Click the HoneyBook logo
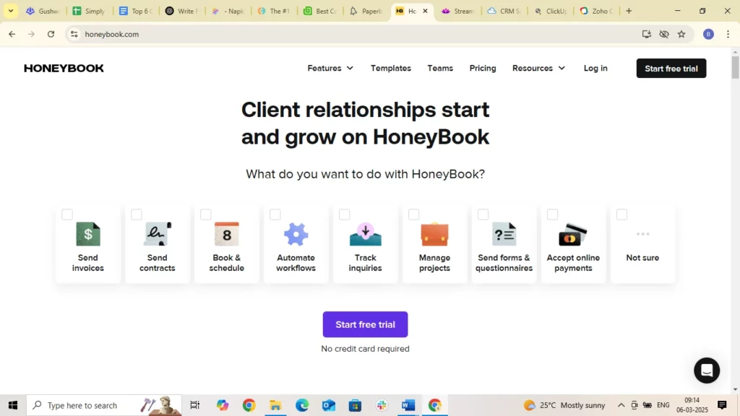740x416 pixels. [64, 68]
